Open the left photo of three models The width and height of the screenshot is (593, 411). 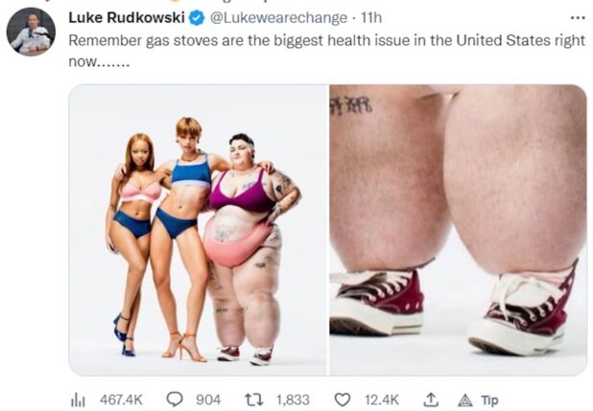198,230
